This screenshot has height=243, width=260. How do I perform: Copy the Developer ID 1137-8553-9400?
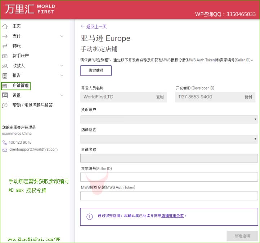click(x=248, y=97)
